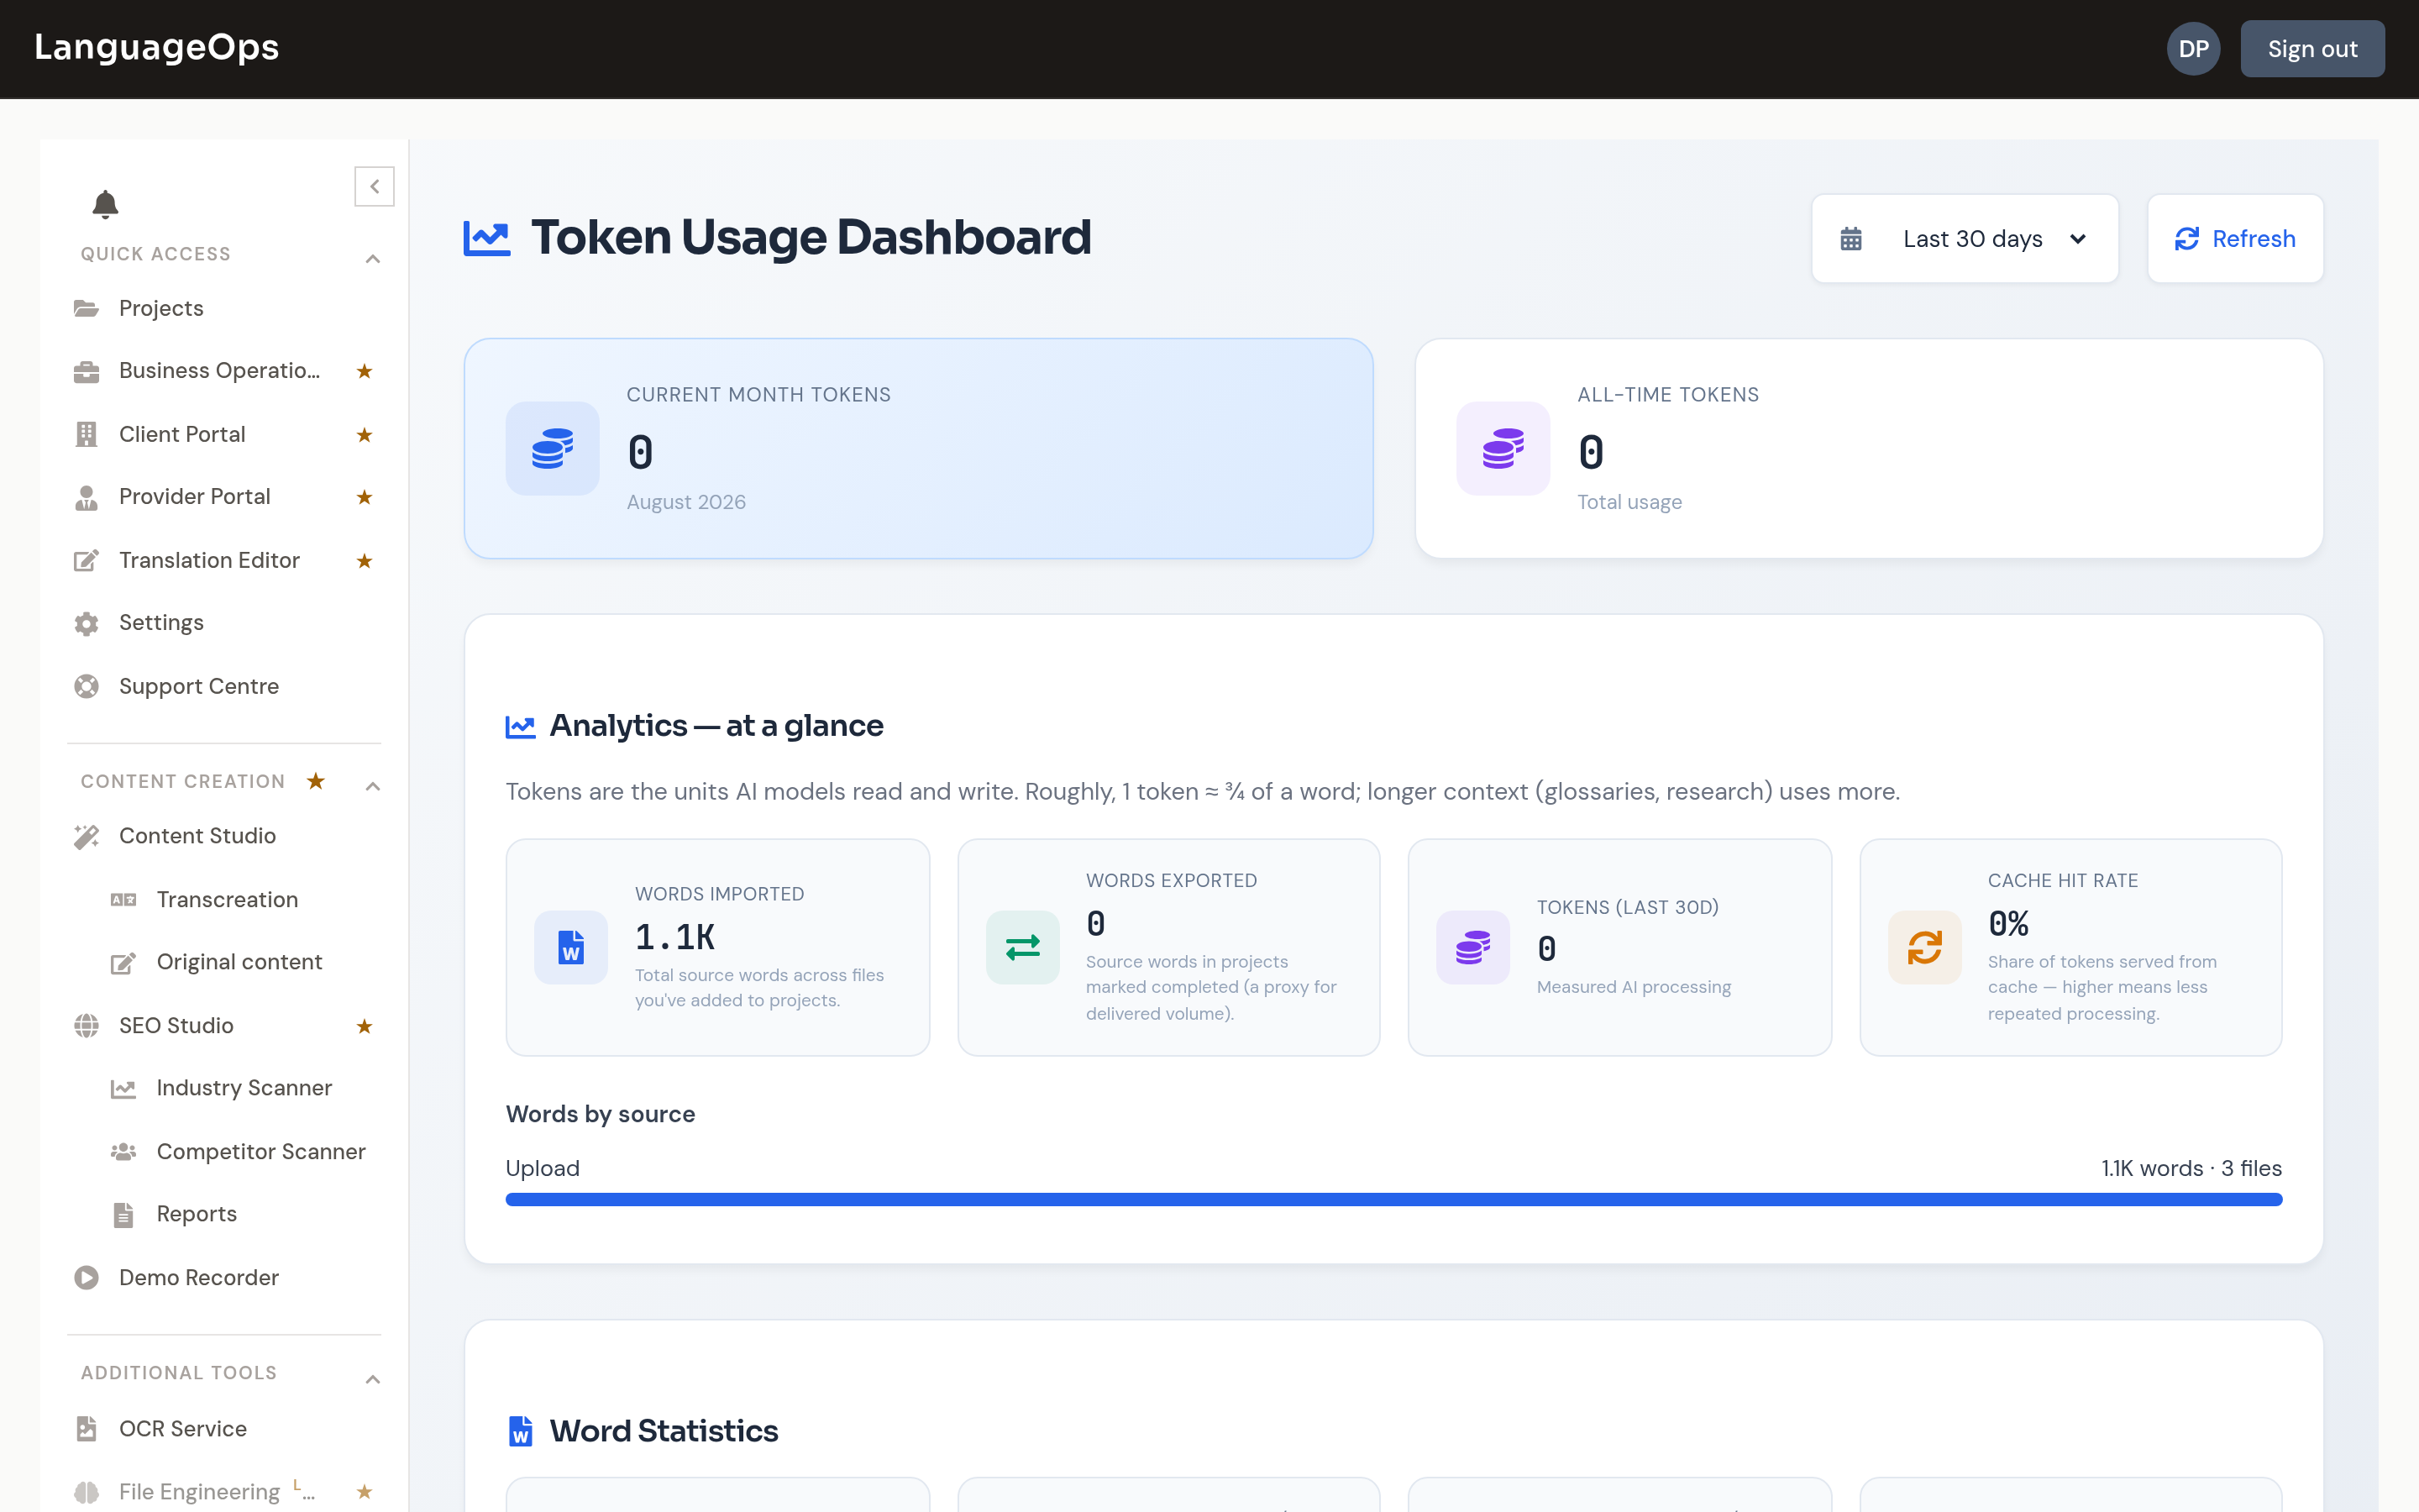Click the Provider Portal person icon

pyautogui.click(x=86, y=497)
